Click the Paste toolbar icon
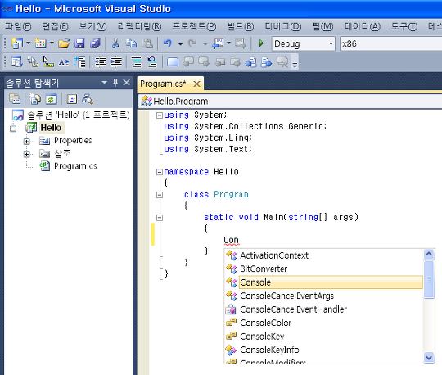The height and width of the screenshot is (375, 442). (147, 43)
